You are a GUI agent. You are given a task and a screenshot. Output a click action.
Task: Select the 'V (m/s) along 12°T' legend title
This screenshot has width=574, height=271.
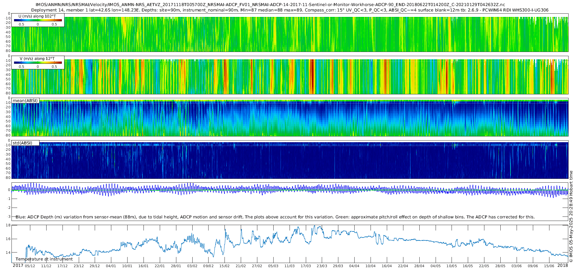point(37,59)
